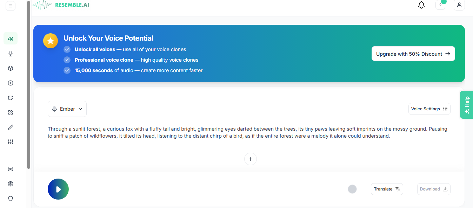Toggle the hamburger menu to collapse sidebar

[x=11, y=6]
